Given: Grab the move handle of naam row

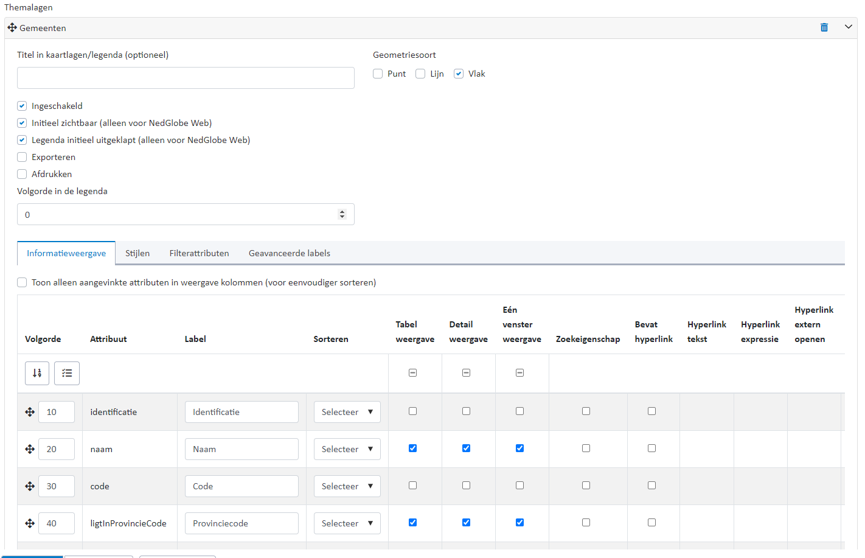Looking at the screenshot, I should tap(30, 449).
